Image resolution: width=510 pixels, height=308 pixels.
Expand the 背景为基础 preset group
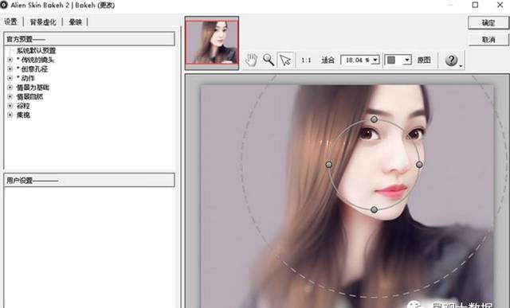tap(10, 88)
